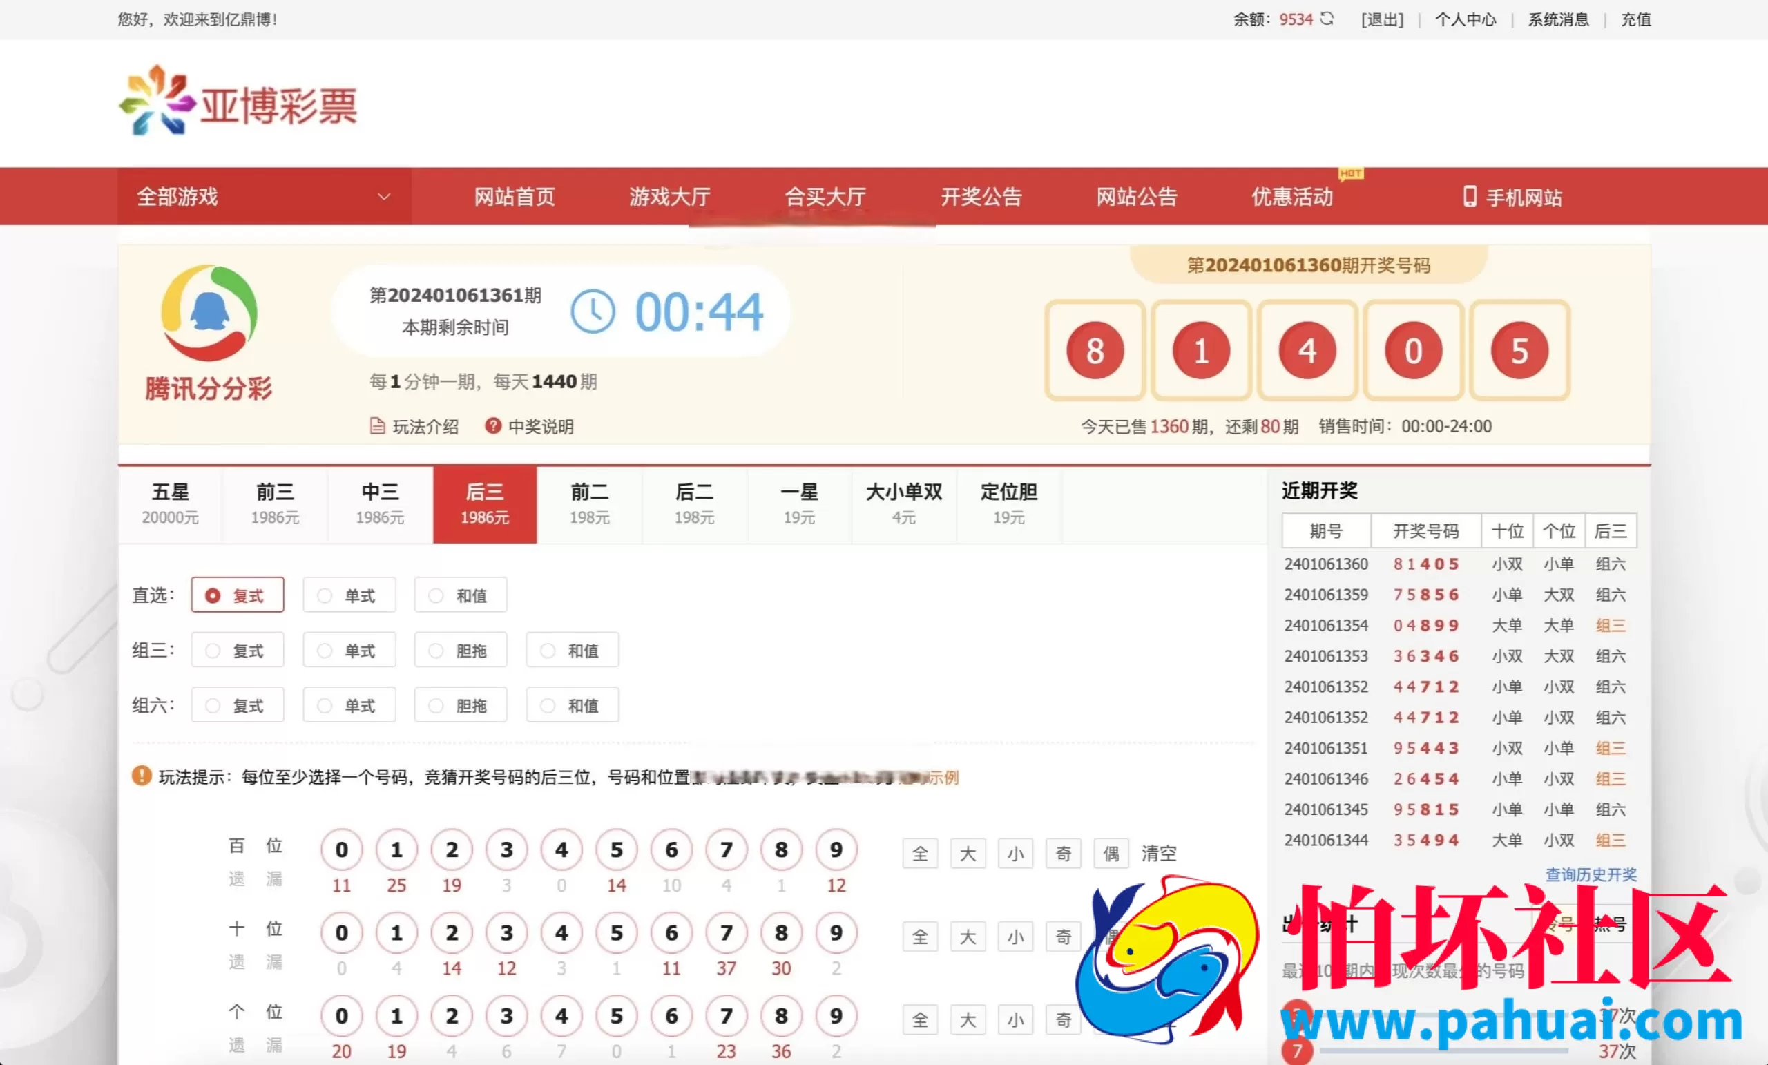Click the 后三 column header
The height and width of the screenshot is (1065, 1768).
click(x=1611, y=530)
